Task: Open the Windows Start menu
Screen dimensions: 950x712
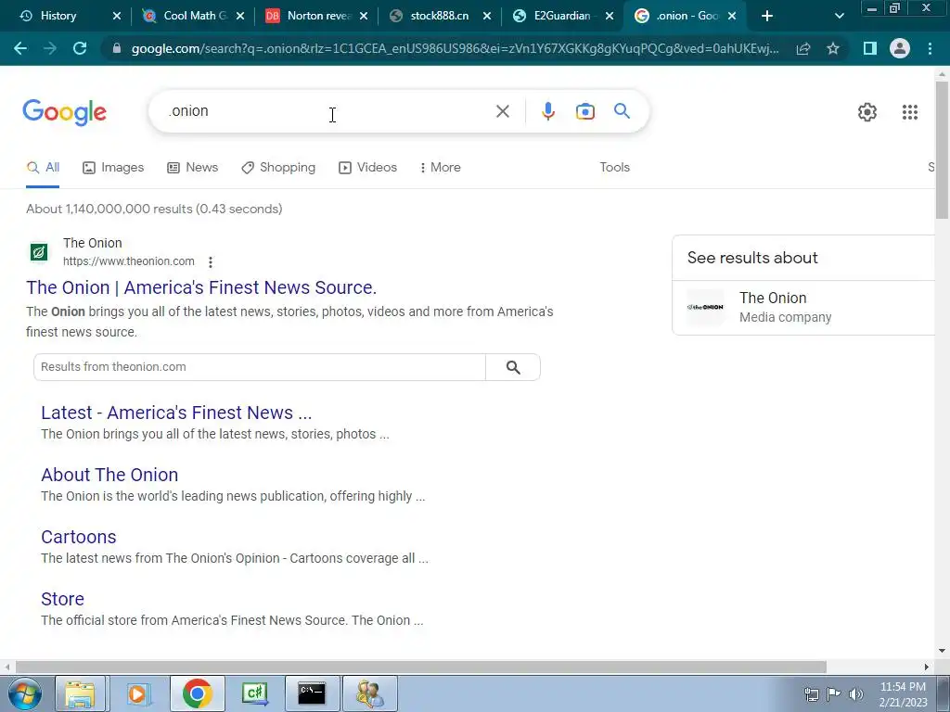Action: click(23, 693)
